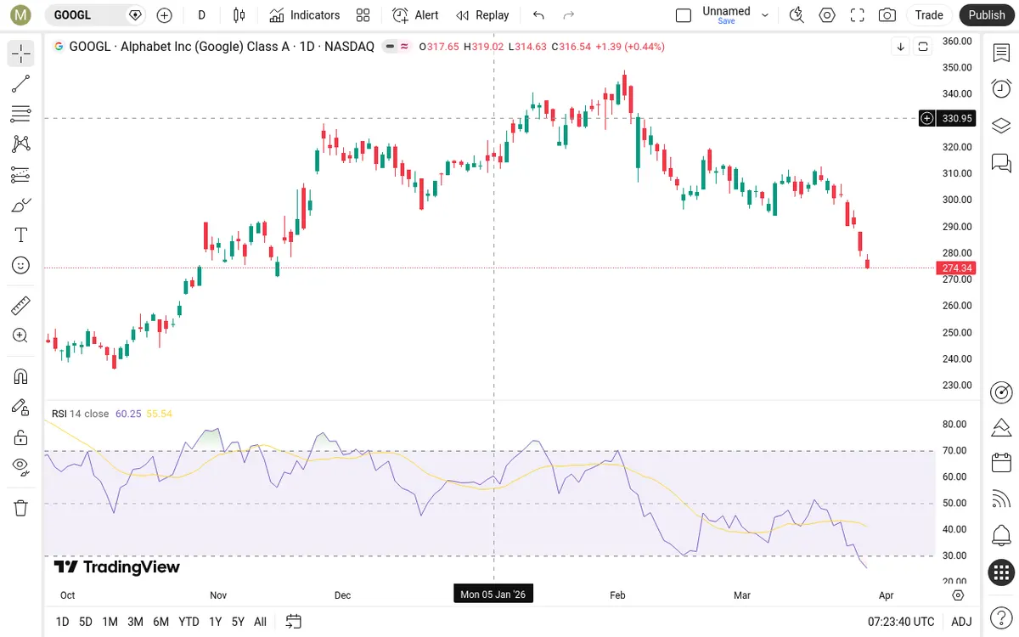The image size is (1019, 637).
Task: Open the notifications bell
Action: coord(1001,536)
